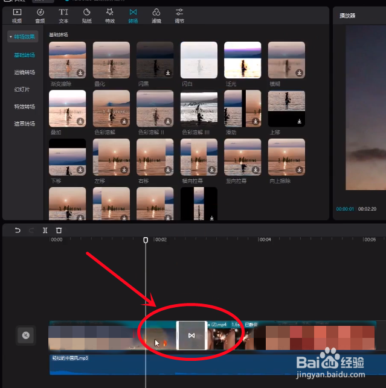This screenshot has width=386, height=388.
Task: Click the 播放器 panel title
Action: (x=347, y=16)
